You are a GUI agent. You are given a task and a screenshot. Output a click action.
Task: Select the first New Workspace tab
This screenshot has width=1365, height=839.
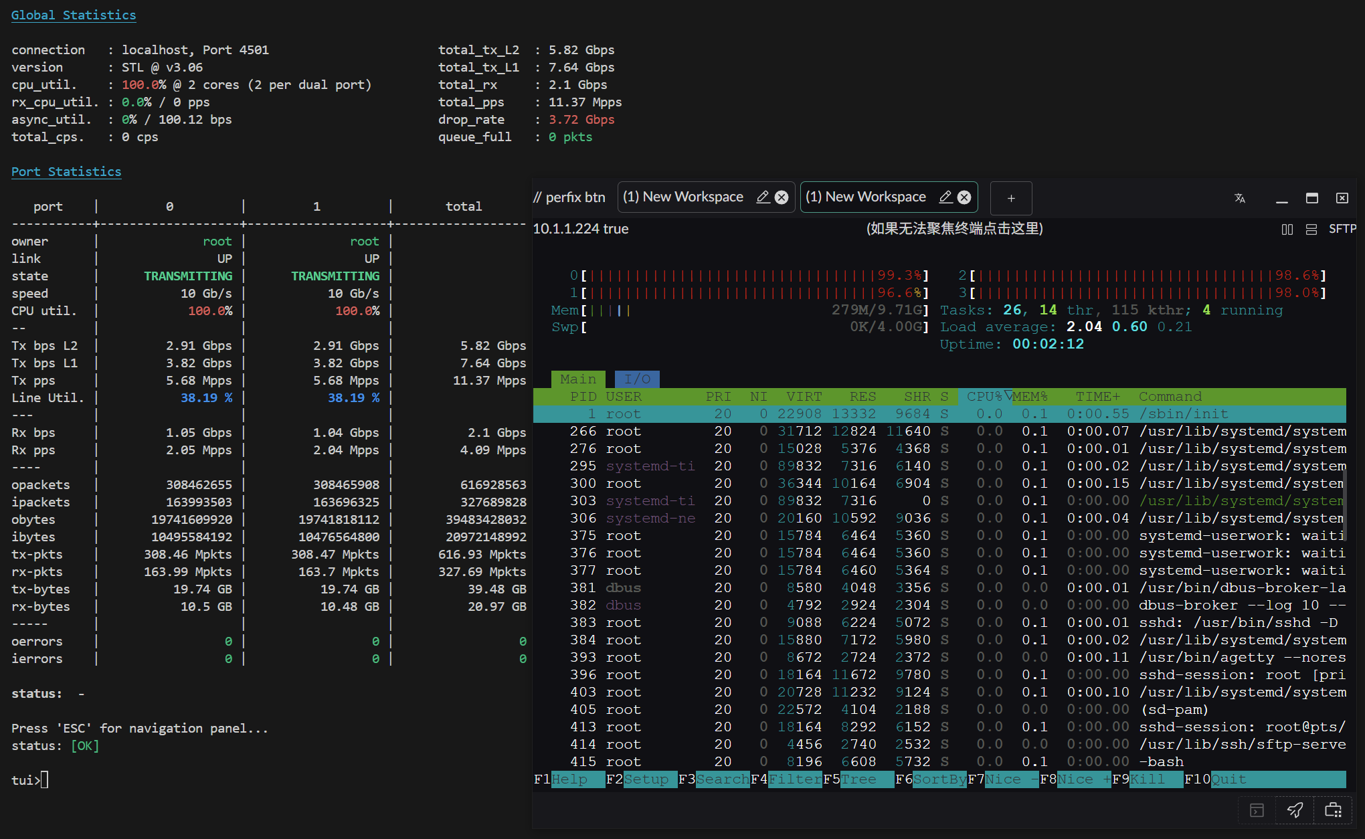683,197
